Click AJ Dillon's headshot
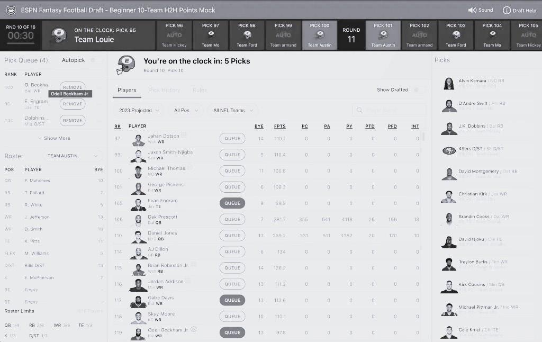This screenshot has width=542, height=342. (138, 253)
